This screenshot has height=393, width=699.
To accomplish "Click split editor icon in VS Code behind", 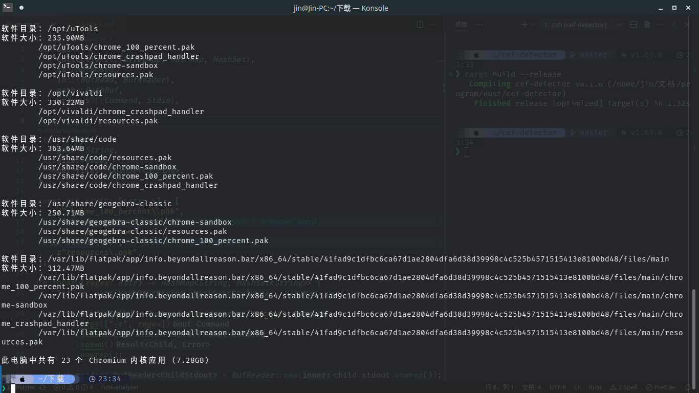I will (420, 25).
